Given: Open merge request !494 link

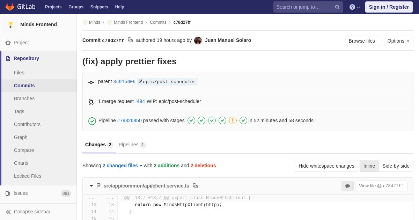Looking at the screenshot, I should pos(140,101).
